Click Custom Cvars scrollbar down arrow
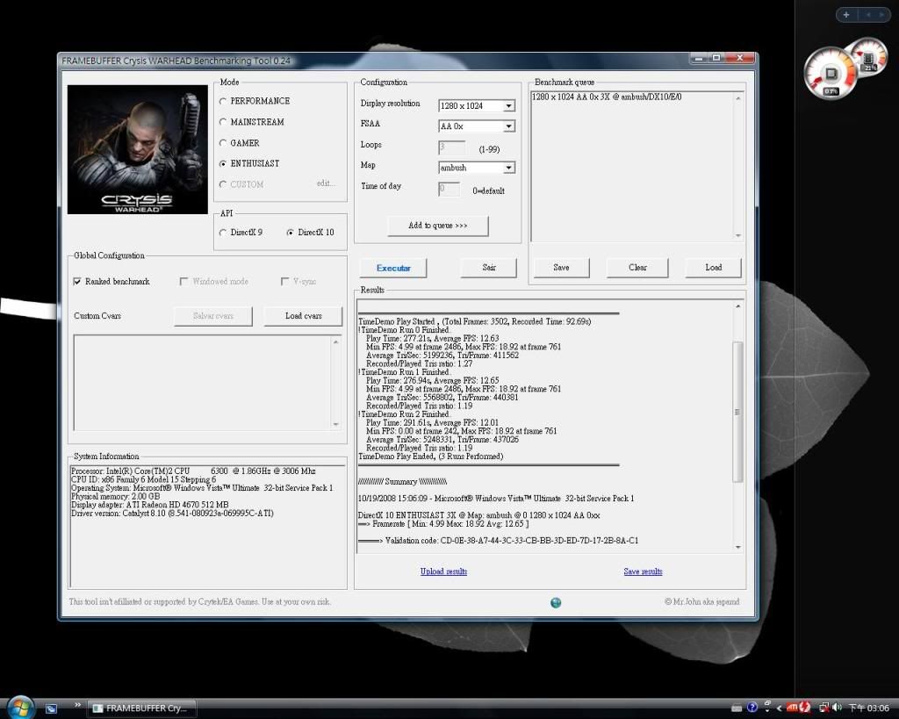The height and width of the screenshot is (719, 899). (336, 424)
